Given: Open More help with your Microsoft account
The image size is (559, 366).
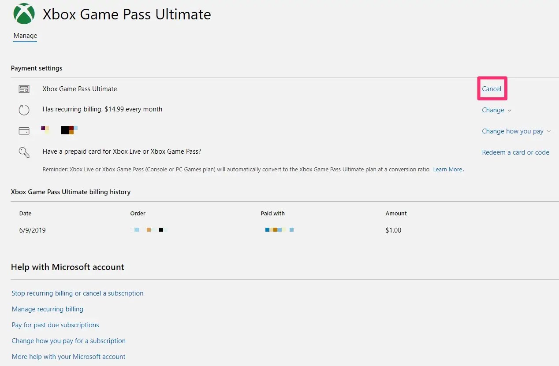Looking at the screenshot, I should [x=69, y=357].
